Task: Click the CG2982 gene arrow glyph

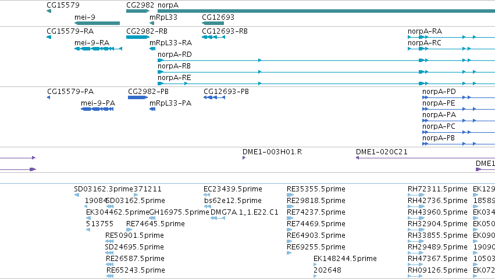Action: point(138,11)
